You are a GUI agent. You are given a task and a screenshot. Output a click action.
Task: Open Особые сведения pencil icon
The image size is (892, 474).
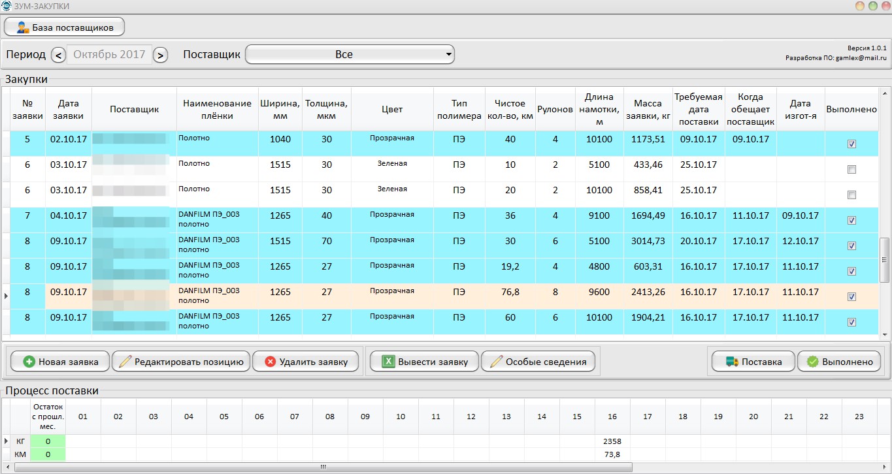point(497,362)
